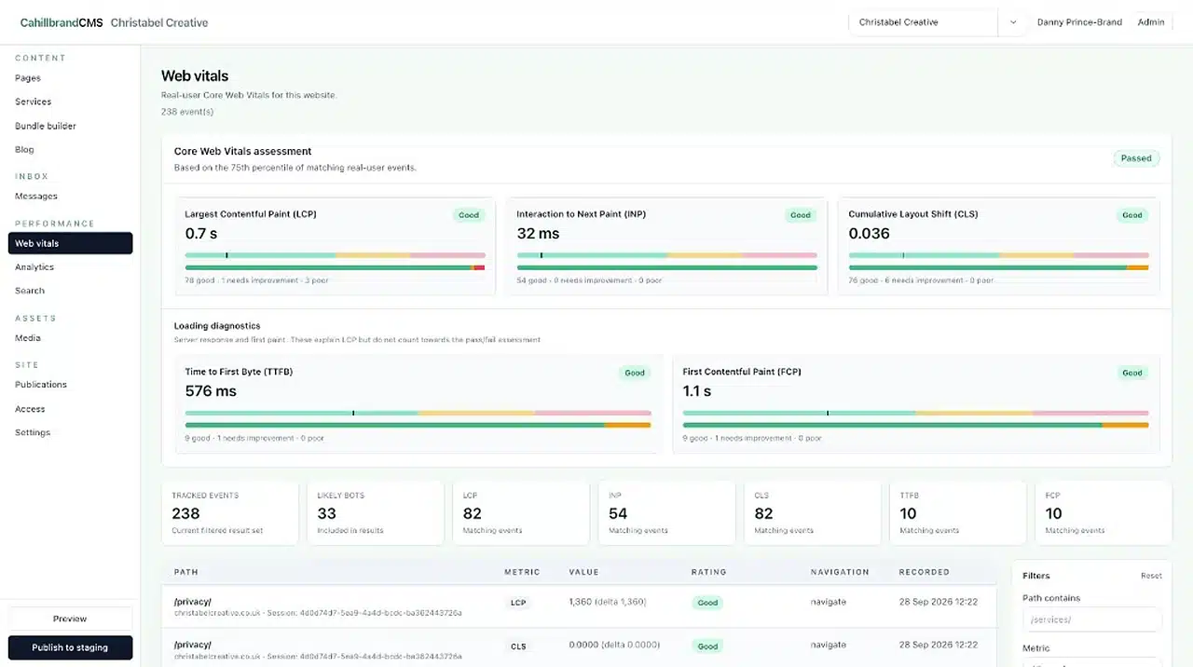The image size is (1193, 667).
Task: Click the LCP Good badge
Action: click(469, 215)
